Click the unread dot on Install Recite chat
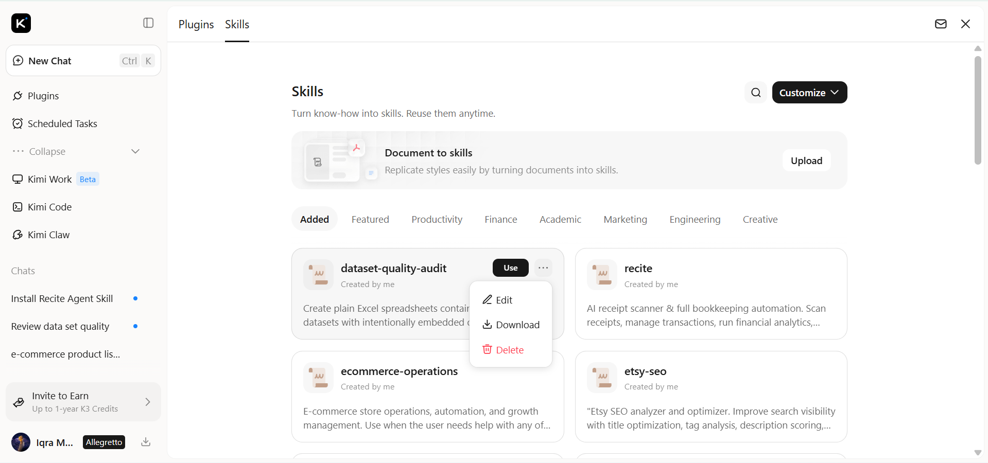988x463 pixels. click(x=135, y=298)
